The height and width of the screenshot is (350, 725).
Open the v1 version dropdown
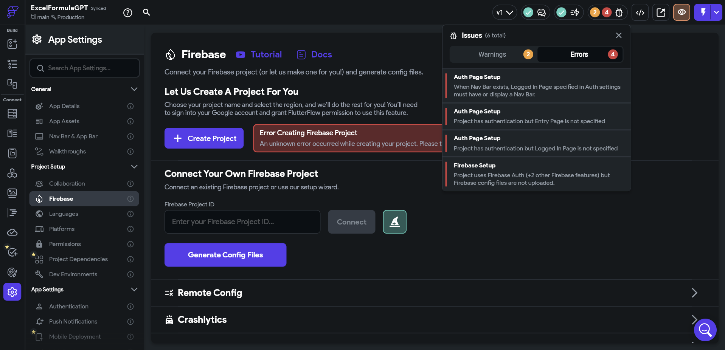[505, 12]
